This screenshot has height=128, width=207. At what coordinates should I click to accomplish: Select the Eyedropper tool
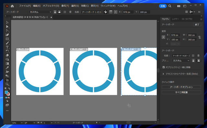[7, 68]
